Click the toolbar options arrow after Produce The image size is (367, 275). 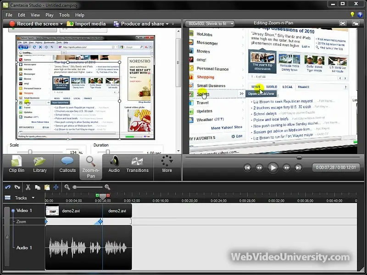coord(173,24)
